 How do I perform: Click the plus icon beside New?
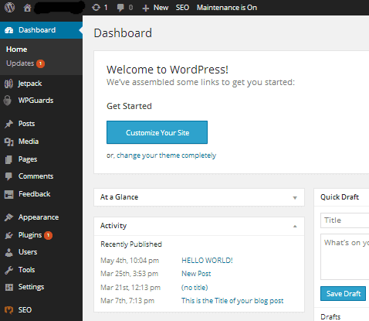146,8
